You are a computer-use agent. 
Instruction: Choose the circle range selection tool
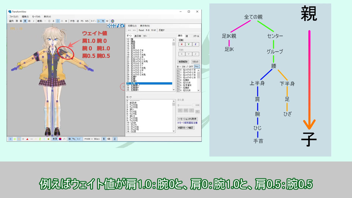(58, 21)
